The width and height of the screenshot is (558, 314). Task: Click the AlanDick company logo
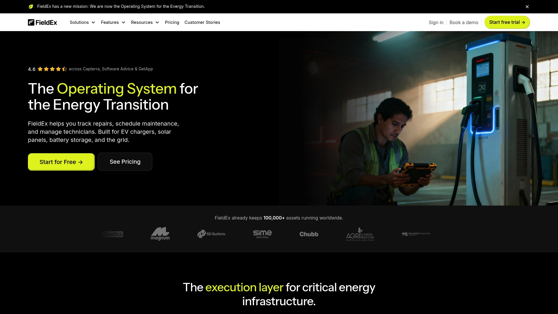(x=112, y=234)
